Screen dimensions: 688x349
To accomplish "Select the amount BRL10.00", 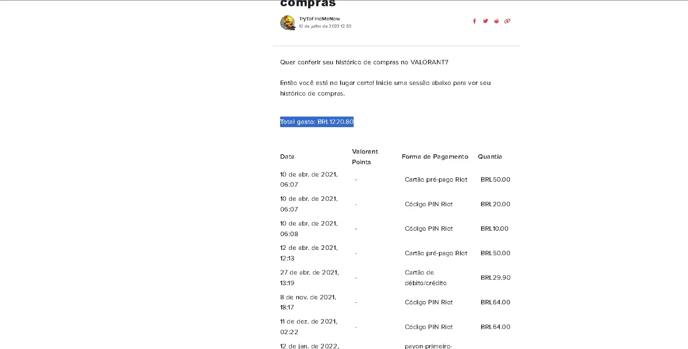I will tap(494, 229).
